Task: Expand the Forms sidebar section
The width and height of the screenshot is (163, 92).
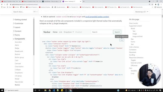Action: click(x=16, y=35)
